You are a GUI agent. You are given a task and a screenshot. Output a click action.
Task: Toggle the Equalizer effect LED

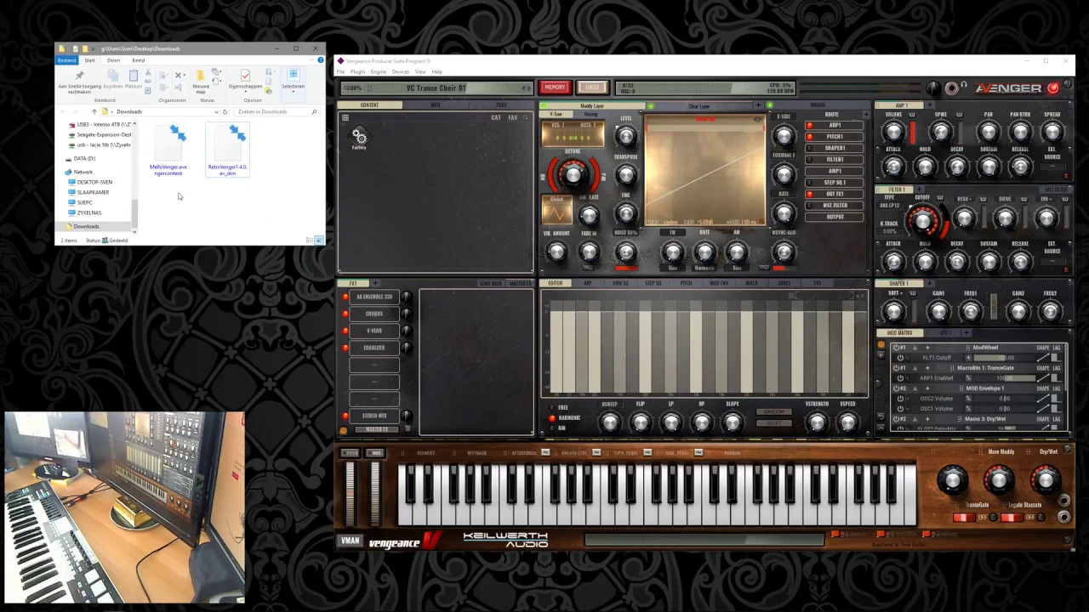(x=345, y=348)
